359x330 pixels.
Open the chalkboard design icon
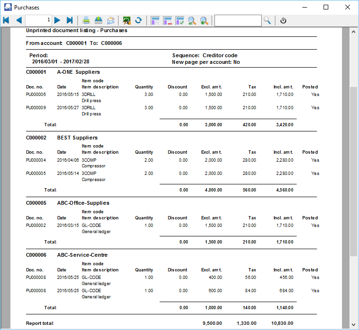(x=126, y=20)
